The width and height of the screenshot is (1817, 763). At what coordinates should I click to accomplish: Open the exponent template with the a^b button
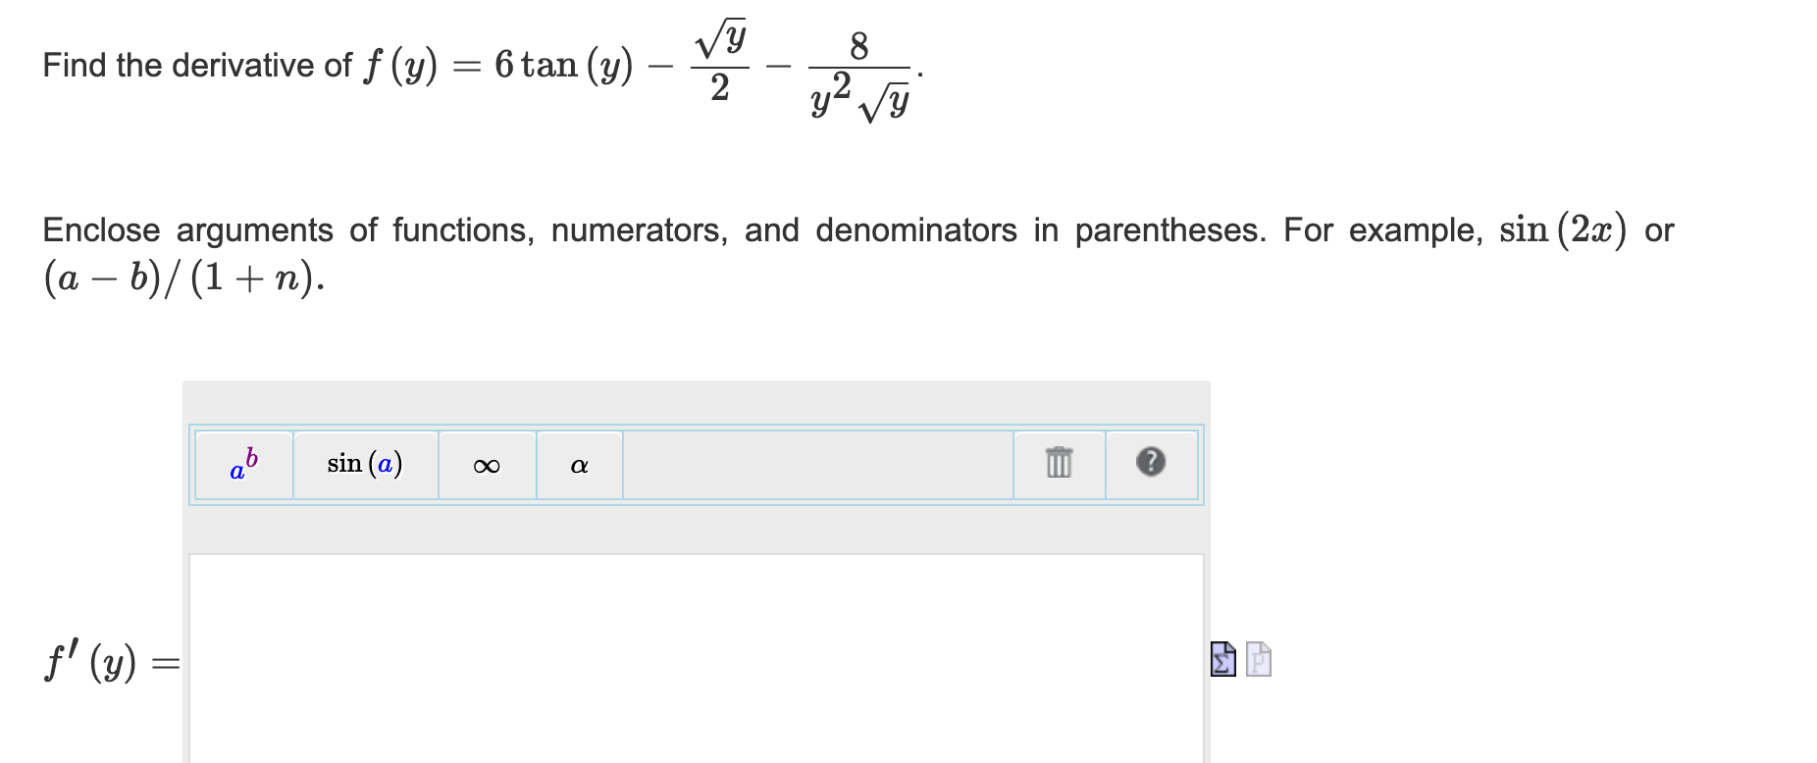coord(245,463)
